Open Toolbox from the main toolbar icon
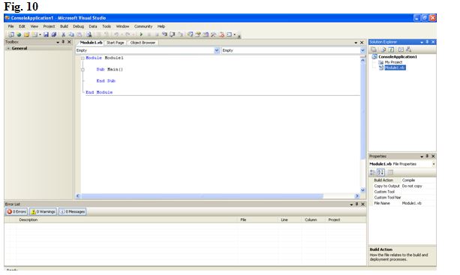Viewport: 460px width, 275px height. (x=213, y=34)
